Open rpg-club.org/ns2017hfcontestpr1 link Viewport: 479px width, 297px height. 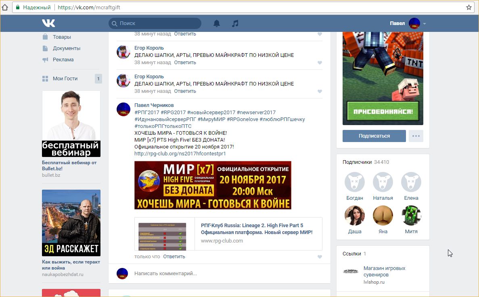pos(180,154)
